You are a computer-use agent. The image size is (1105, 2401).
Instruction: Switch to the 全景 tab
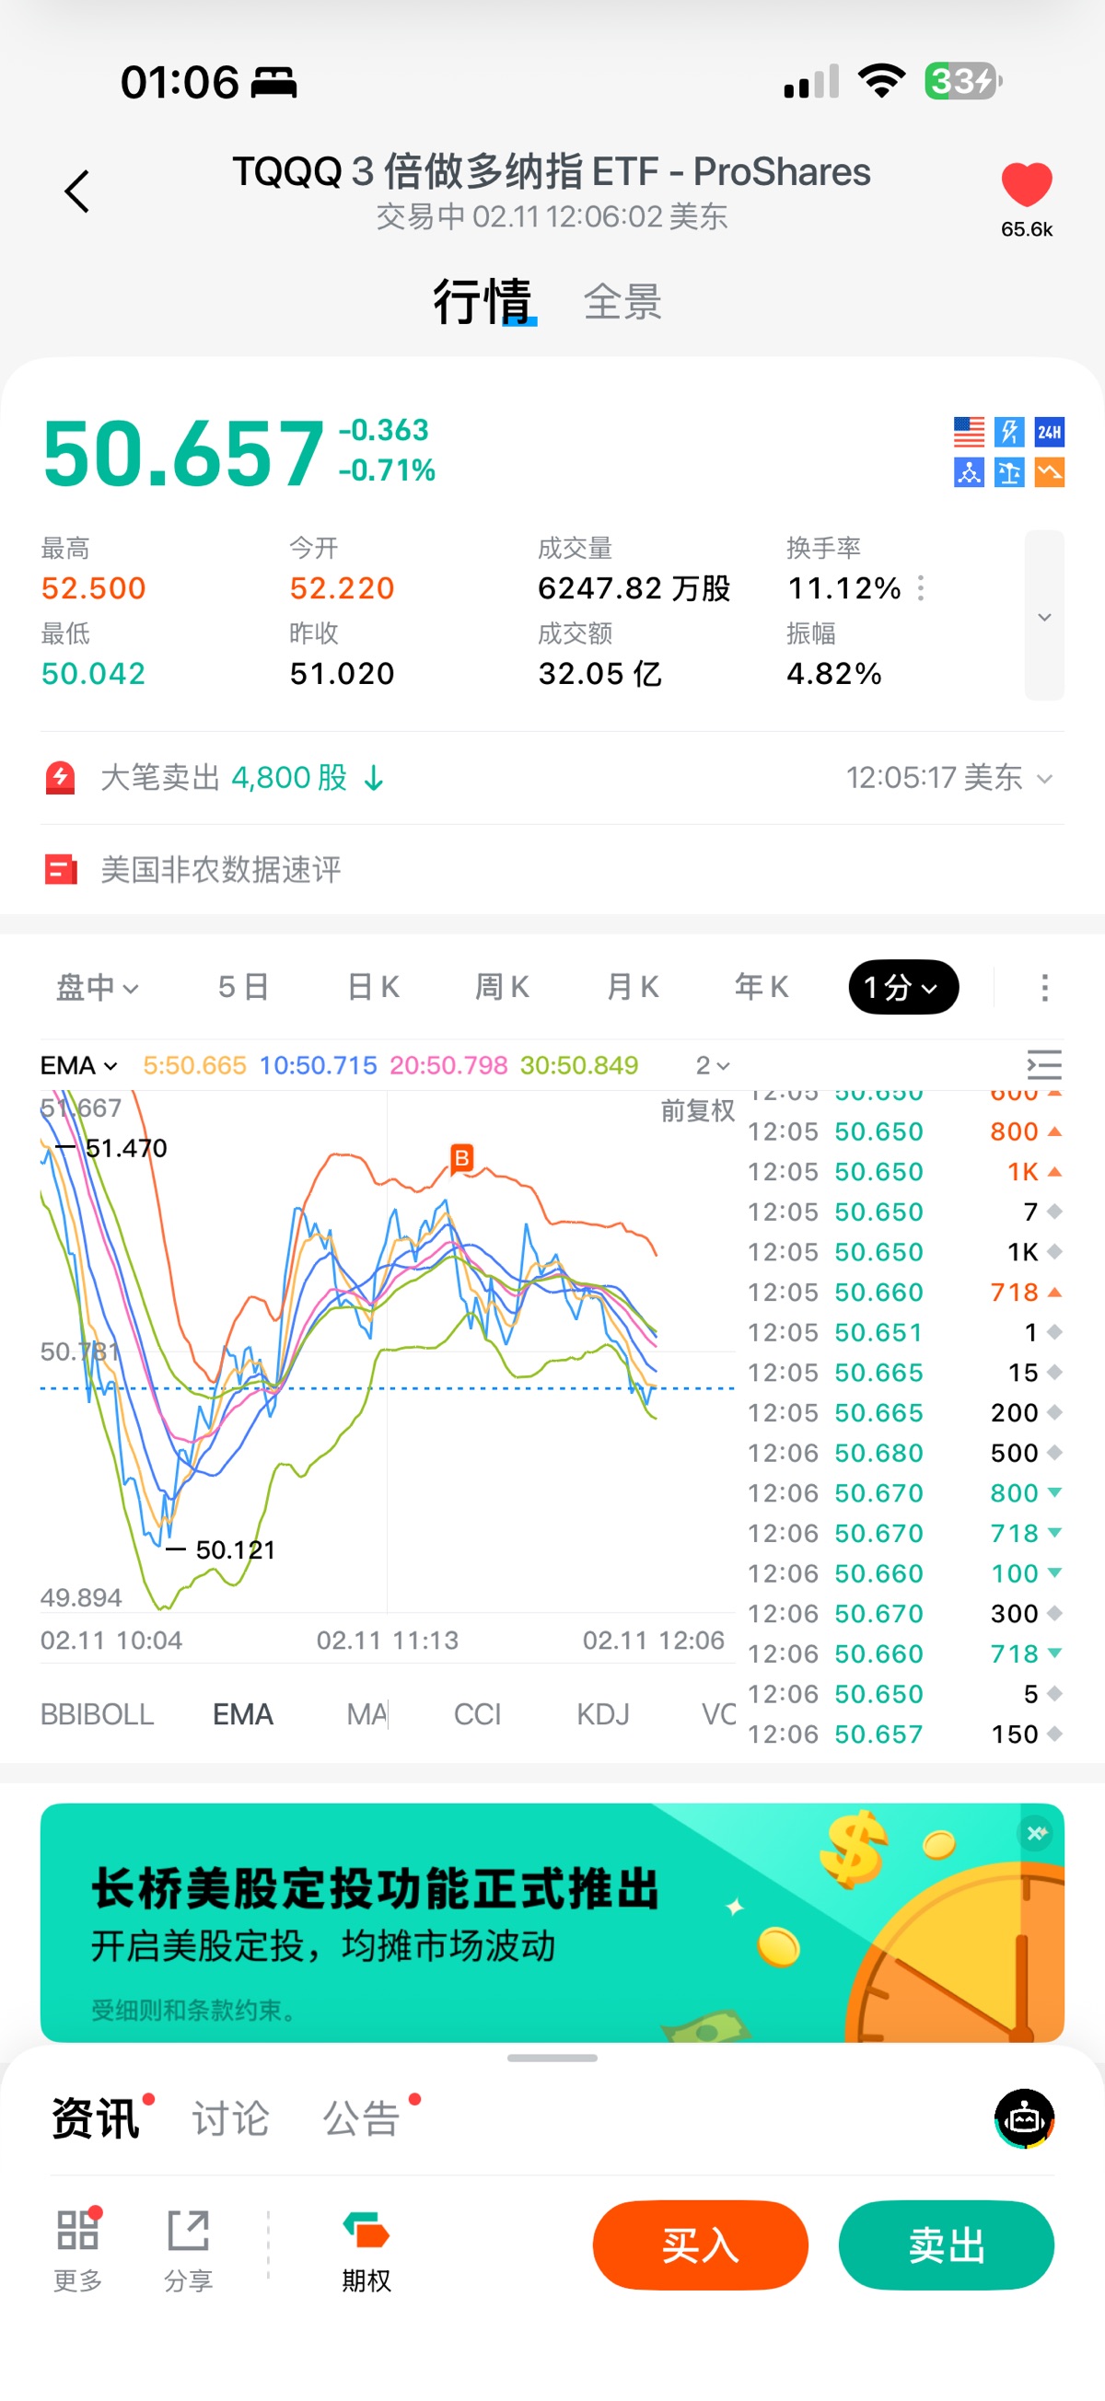622,302
